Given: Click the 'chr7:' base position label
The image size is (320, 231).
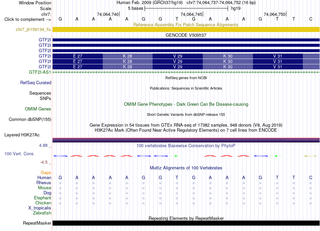Looking at the screenshot, I should pos(46,14).
